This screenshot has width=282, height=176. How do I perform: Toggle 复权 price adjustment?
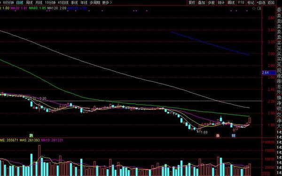pos(192,2)
